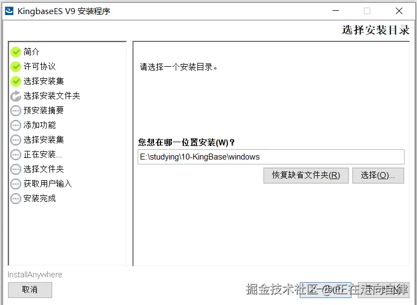
Task: Click the arrow progress icon beside 选择安装文件夹
Action: coord(16,96)
